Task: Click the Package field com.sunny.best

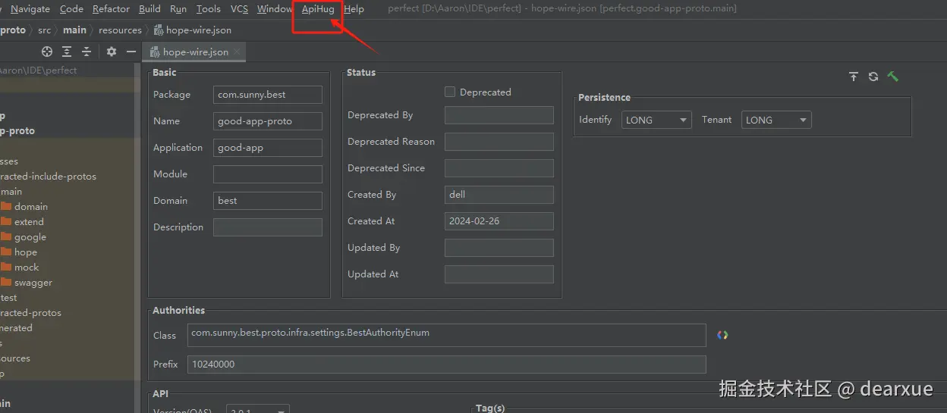Action: tap(268, 95)
